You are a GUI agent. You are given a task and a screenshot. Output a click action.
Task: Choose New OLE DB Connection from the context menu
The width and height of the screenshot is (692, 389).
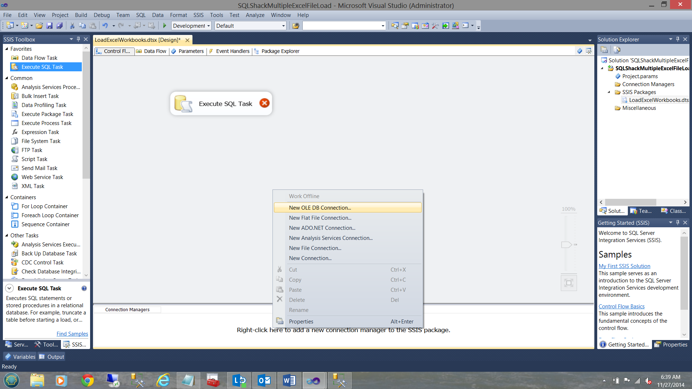pyautogui.click(x=320, y=207)
